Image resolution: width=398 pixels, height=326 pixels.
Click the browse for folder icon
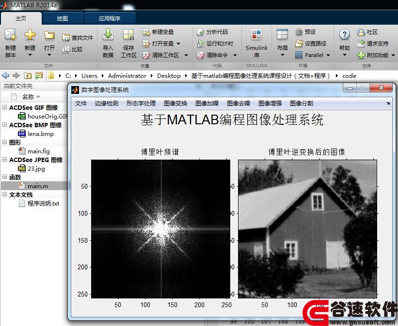coord(39,75)
